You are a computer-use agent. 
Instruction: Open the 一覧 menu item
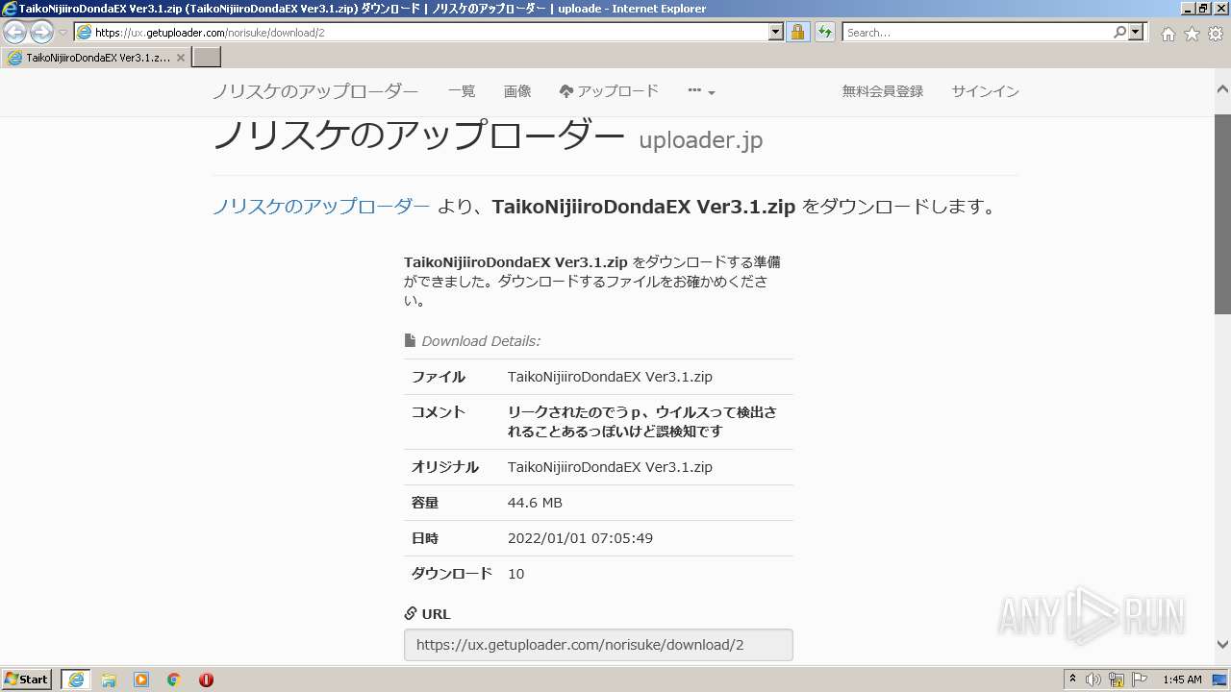click(x=462, y=91)
